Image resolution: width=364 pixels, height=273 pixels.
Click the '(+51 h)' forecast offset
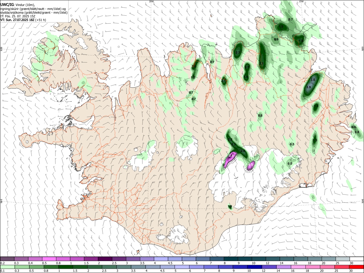click(41, 20)
